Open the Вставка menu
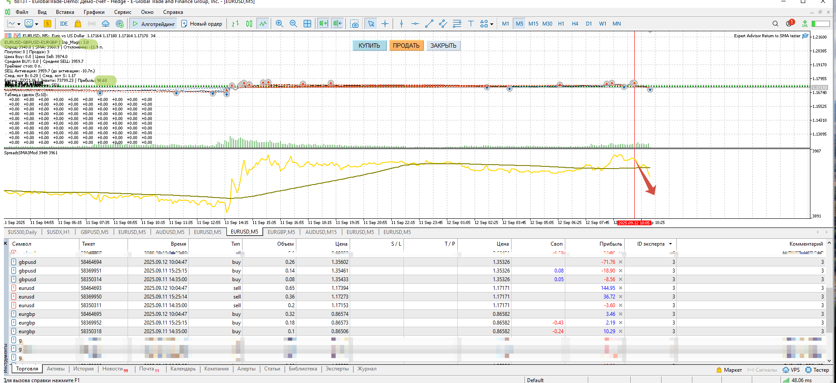This screenshot has height=383, width=836. coord(65,12)
